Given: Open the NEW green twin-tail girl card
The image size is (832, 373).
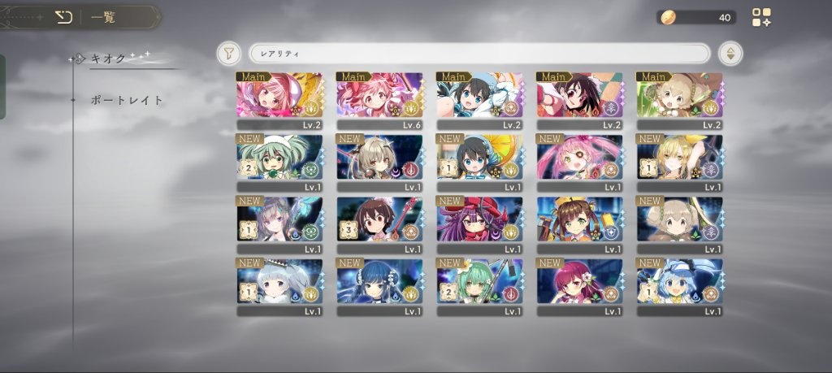Looking at the screenshot, I should click(x=279, y=163).
